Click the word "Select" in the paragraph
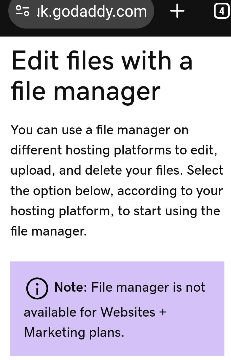The image size is (231, 360). (x=205, y=170)
